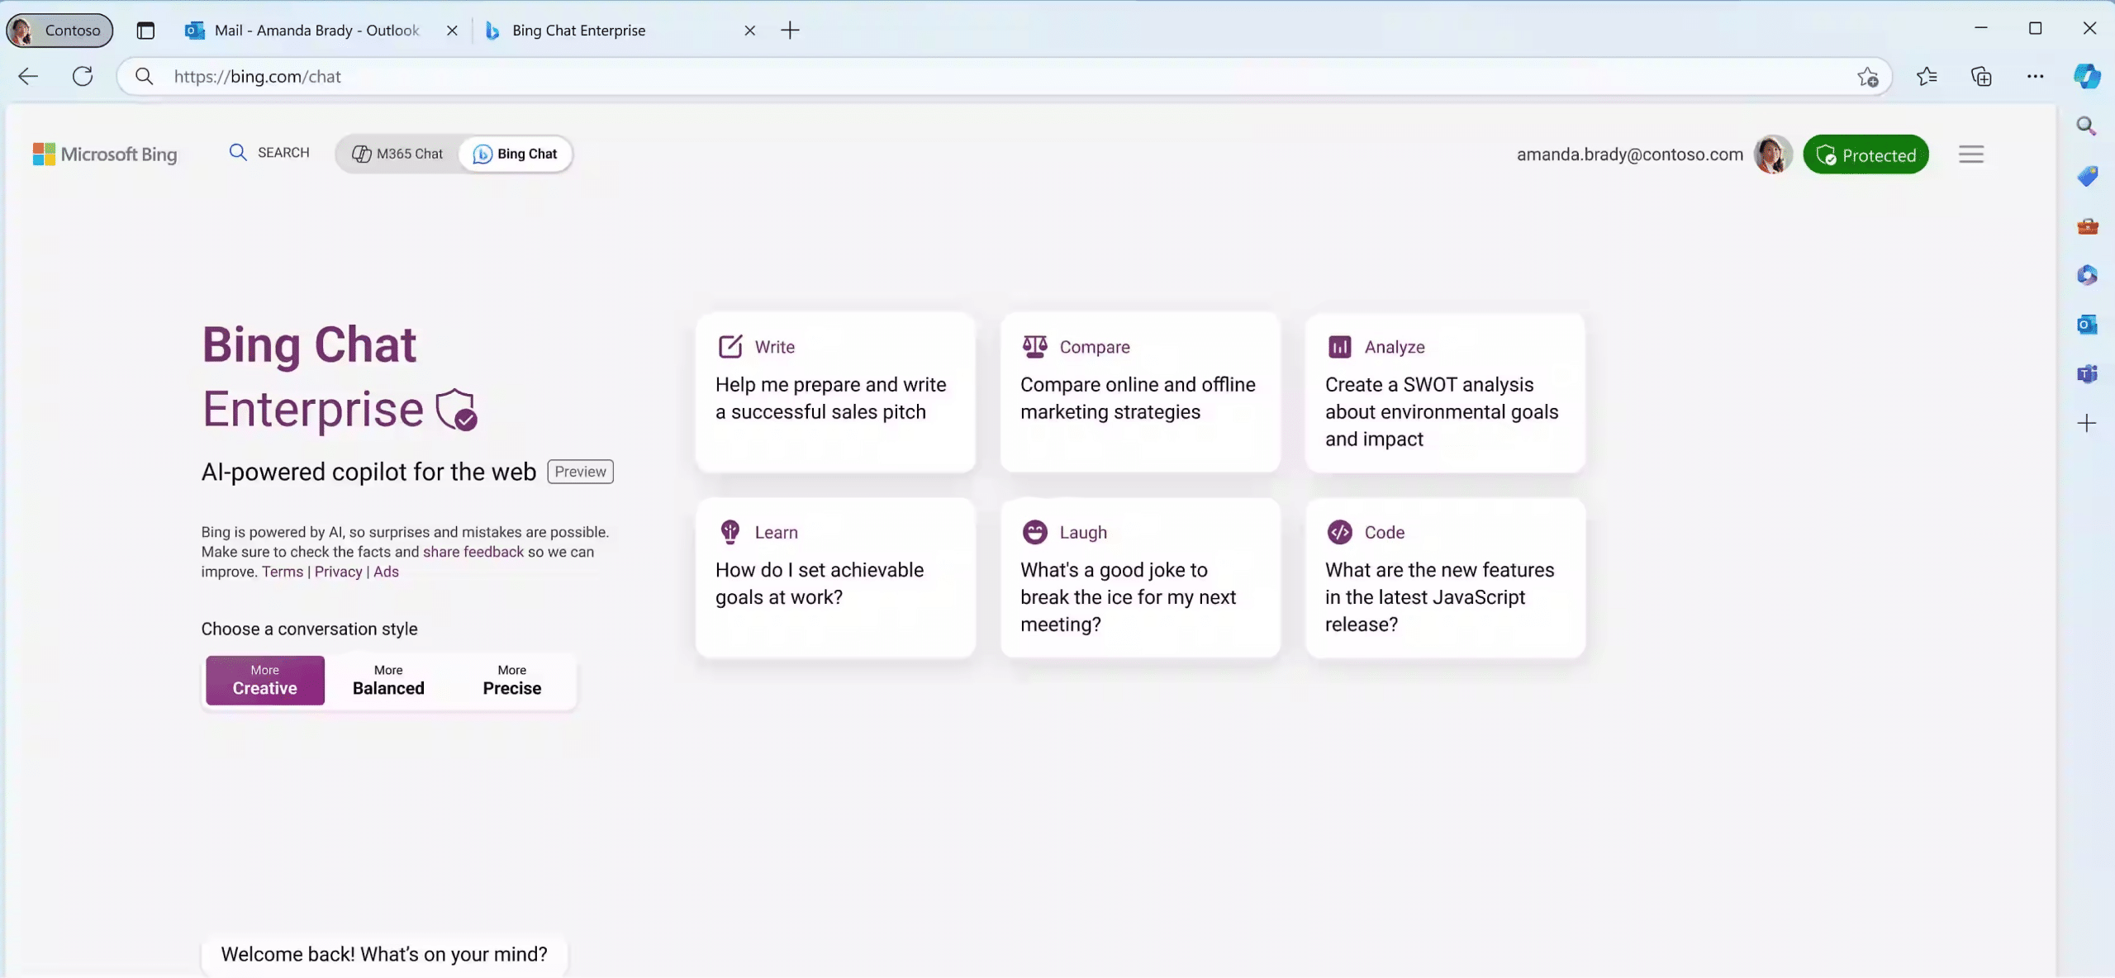Click the address bar search icon

[145, 77]
